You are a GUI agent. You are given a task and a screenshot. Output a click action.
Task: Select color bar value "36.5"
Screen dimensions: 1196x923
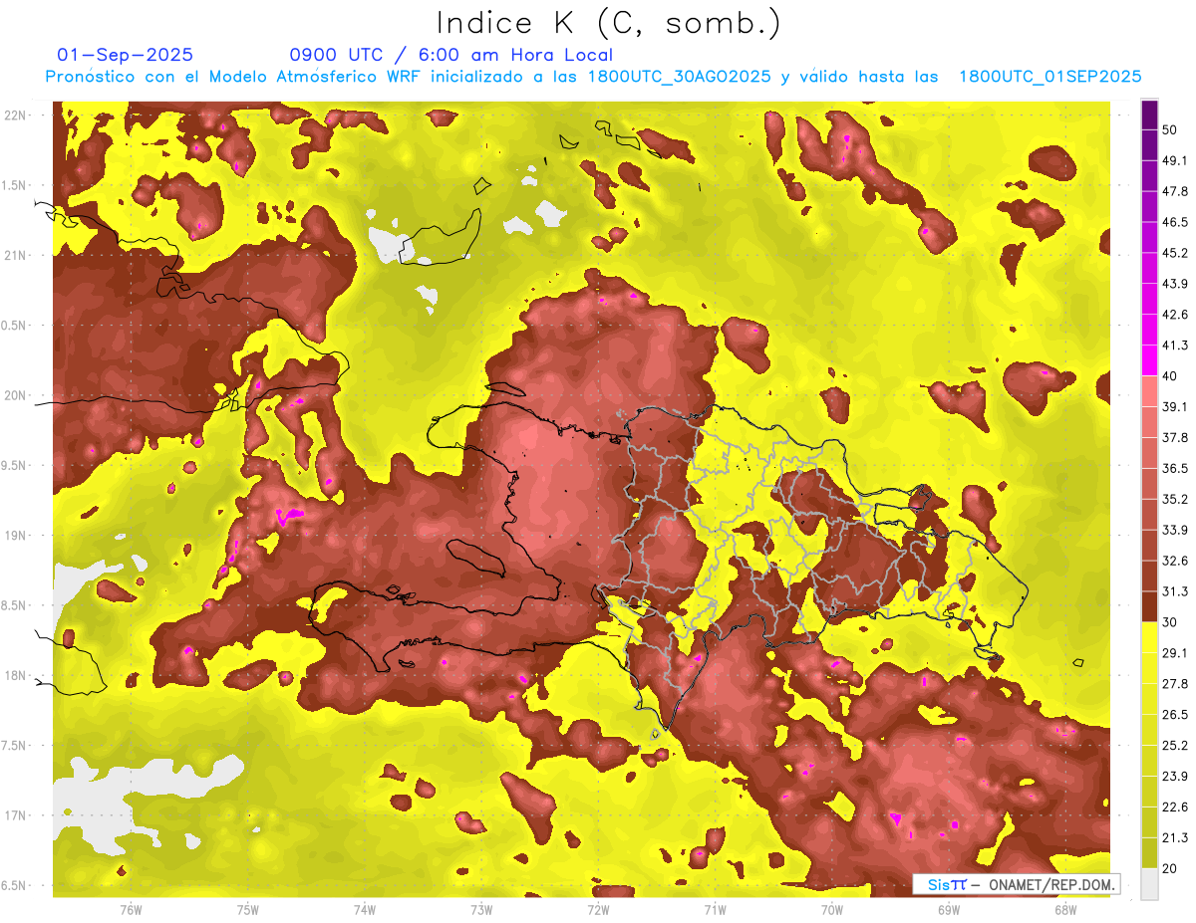point(1174,468)
